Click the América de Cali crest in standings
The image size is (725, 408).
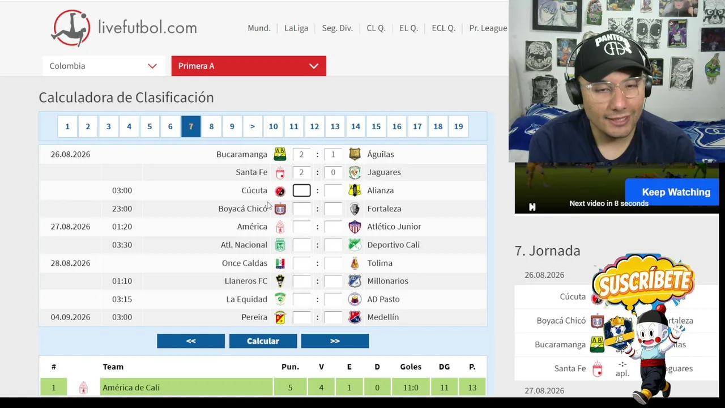coord(83,388)
